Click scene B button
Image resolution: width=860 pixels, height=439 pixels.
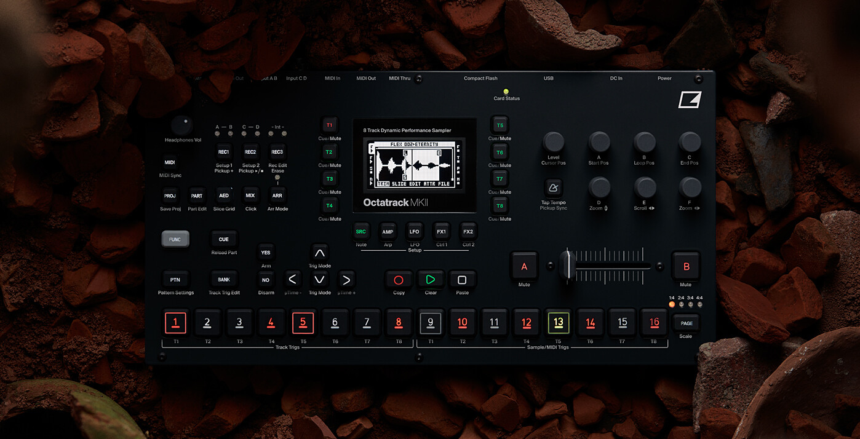(x=686, y=267)
